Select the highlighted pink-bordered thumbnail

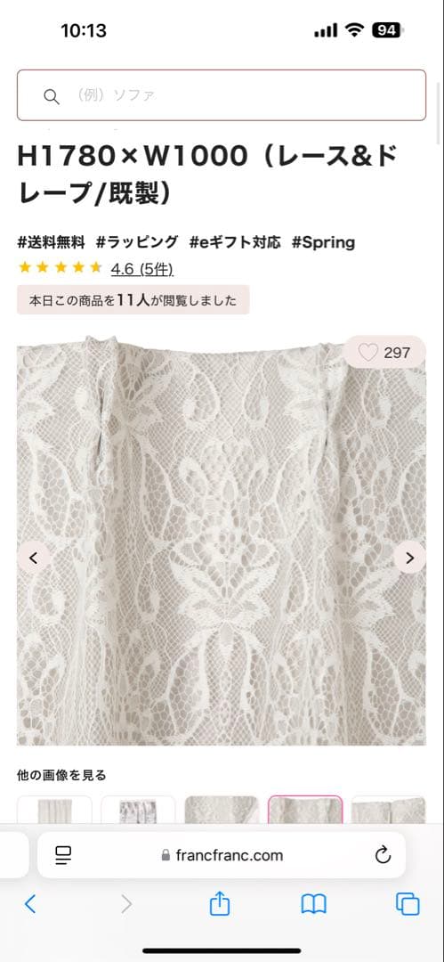305,810
